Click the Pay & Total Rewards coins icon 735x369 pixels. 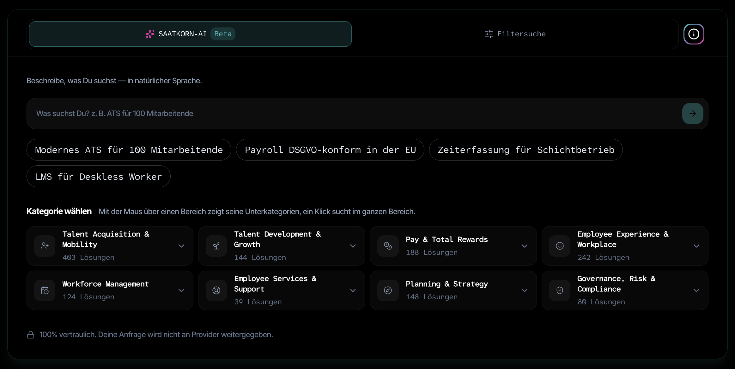pos(388,246)
